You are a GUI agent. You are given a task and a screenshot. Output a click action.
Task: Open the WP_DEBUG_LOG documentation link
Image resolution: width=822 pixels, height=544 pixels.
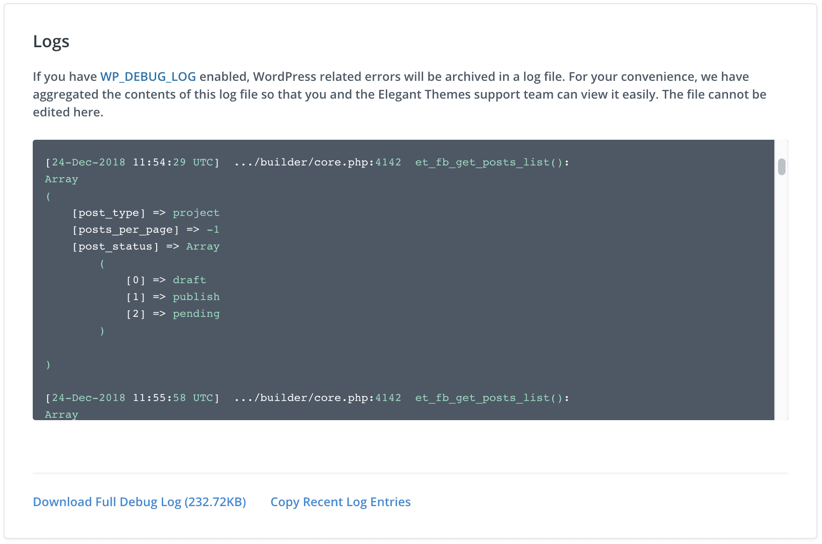click(x=148, y=77)
